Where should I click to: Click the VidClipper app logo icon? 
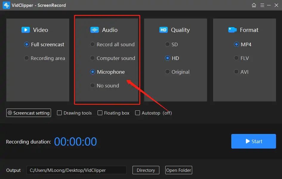pyautogui.click(x=6, y=5)
